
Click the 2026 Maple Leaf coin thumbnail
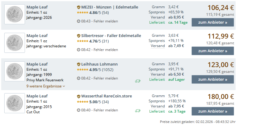15,14
